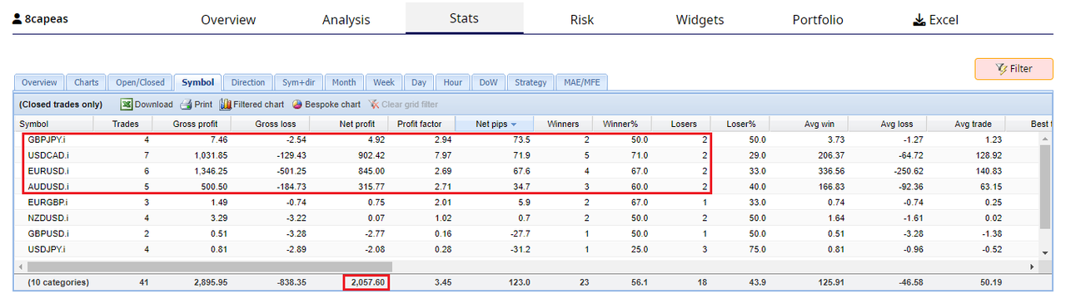Select the EURGBP.i row
The height and width of the screenshot is (308, 1066).
pos(527,202)
